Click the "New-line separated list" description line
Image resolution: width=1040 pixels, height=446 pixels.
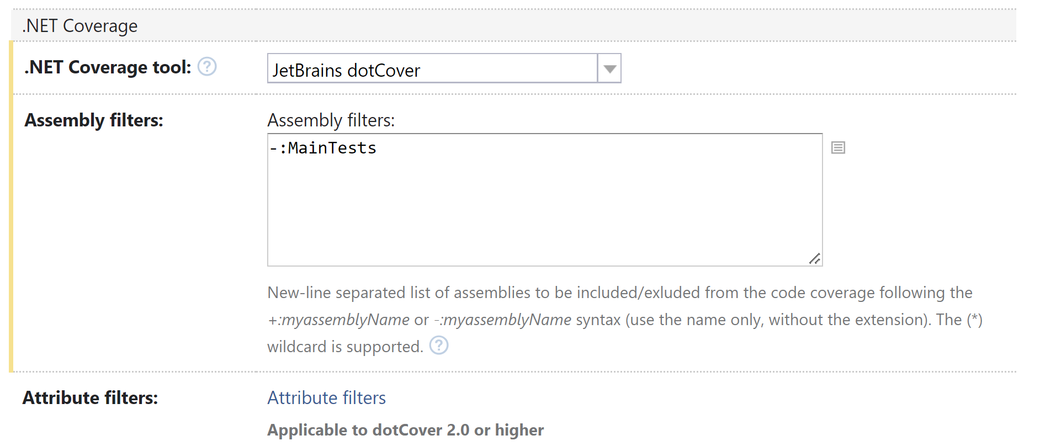point(619,293)
